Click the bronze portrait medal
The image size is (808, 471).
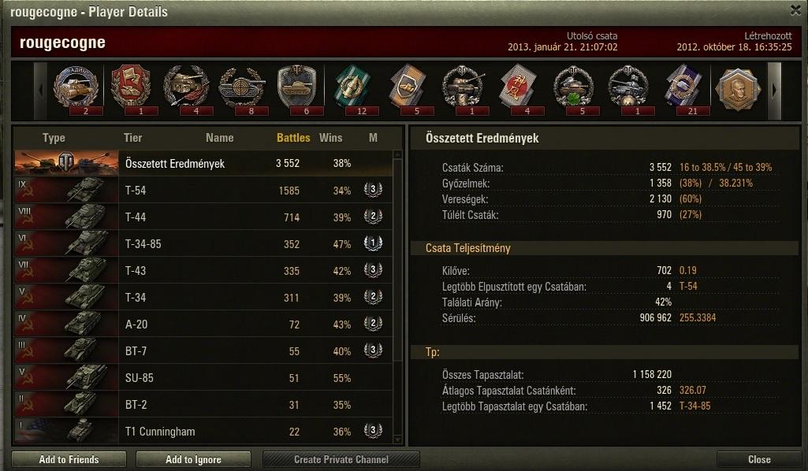pyautogui.click(x=739, y=90)
